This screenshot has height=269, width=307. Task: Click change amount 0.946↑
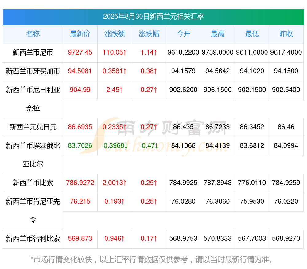point(114,239)
